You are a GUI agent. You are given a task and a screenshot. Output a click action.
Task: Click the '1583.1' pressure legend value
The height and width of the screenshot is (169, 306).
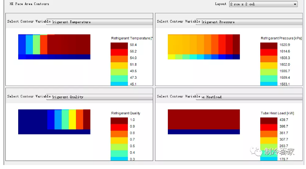(285, 84)
